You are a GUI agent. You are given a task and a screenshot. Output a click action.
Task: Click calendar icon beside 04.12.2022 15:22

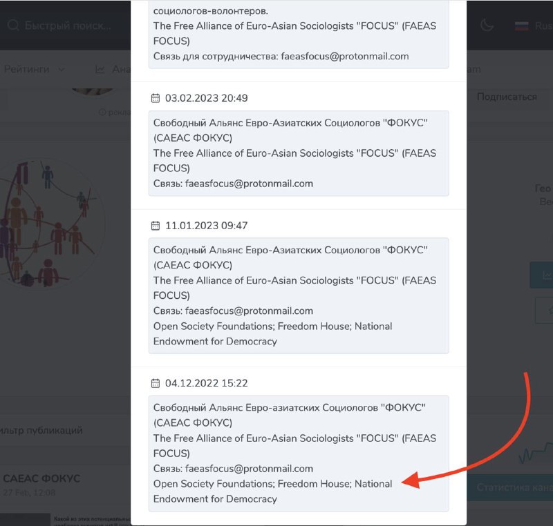pos(155,383)
